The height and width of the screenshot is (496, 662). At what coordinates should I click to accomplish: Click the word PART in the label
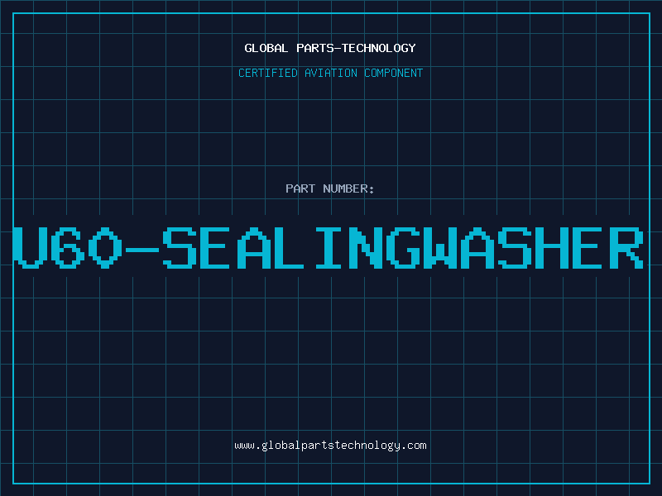[x=300, y=188]
